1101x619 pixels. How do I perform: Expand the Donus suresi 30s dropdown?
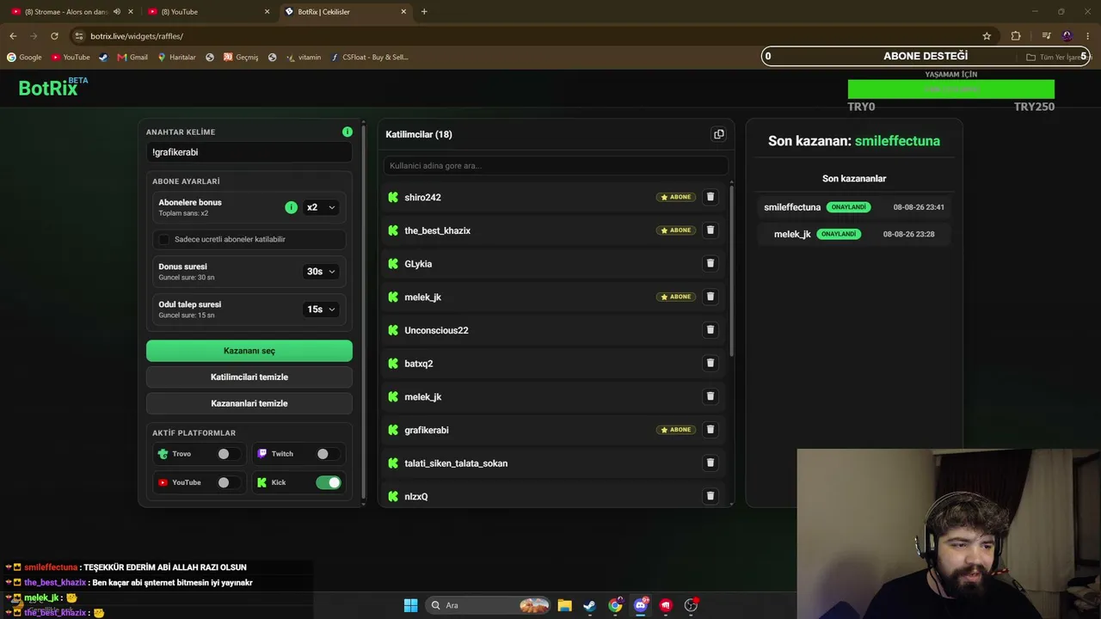tap(321, 272)
